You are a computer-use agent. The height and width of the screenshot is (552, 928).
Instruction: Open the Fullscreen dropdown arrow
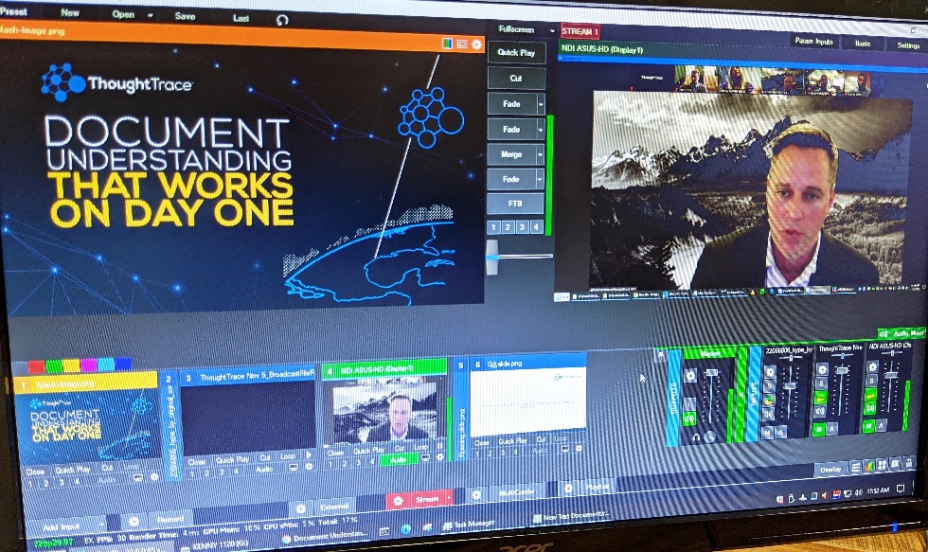(551, 30)
